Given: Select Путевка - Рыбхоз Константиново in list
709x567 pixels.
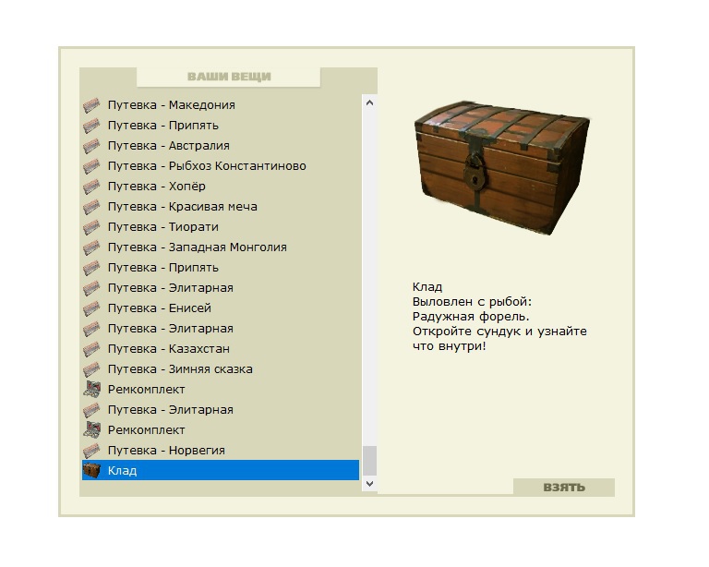Looking at the screenshot, I should point(221,166).
